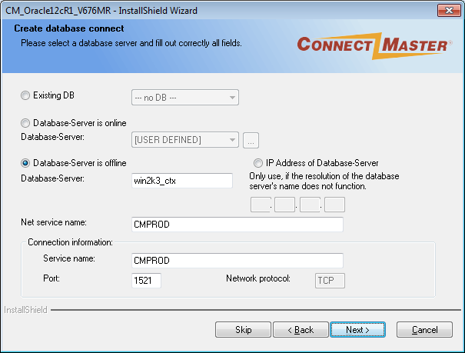Click the fourth IP address octet field
Screen dimensions: 465x353
point(334,205)
